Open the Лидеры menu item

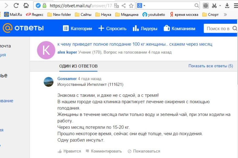[x=145, y=28]
